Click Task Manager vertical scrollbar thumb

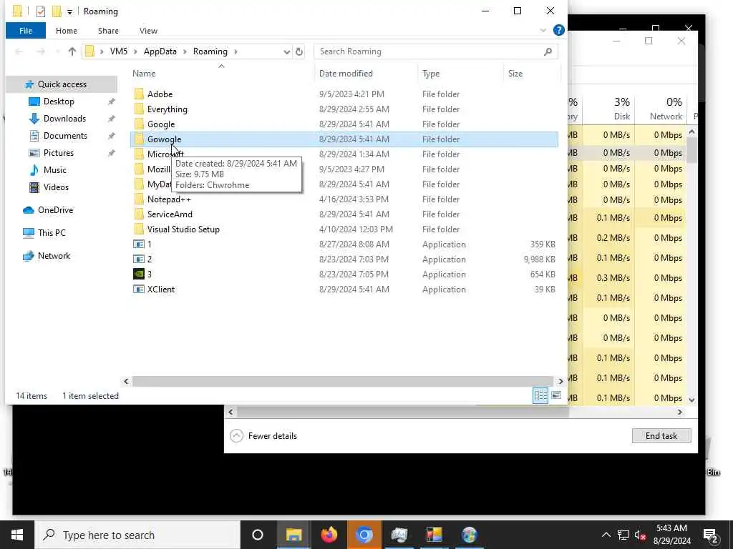(x=692, y=150)
